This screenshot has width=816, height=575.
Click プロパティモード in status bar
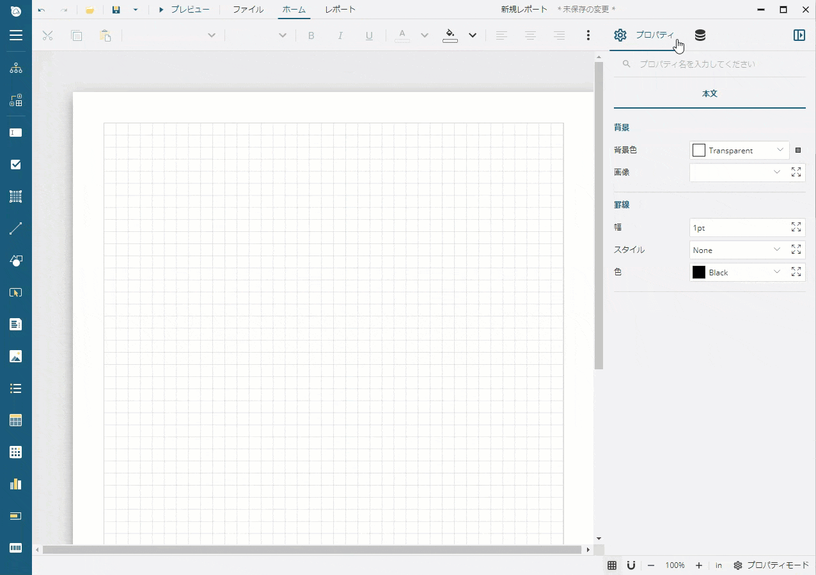pos(771,565)
